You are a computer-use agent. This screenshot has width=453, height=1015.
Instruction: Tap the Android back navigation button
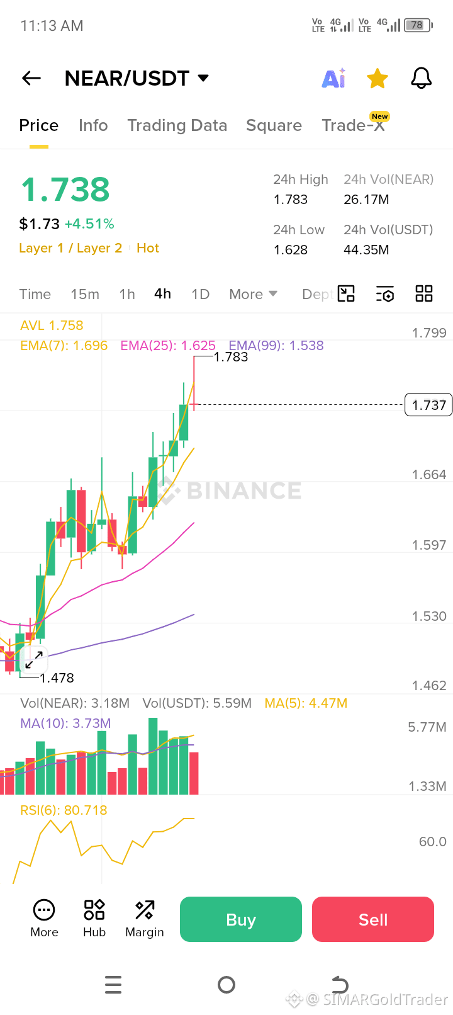340,984
